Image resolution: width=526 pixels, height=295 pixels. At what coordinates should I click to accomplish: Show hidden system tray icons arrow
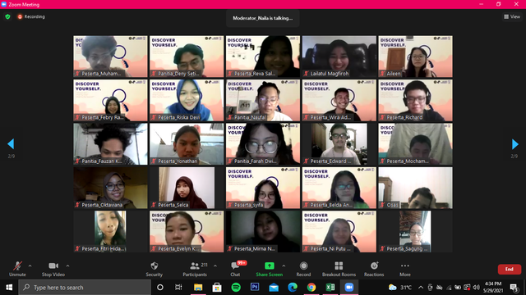click(x=421, y=288)
